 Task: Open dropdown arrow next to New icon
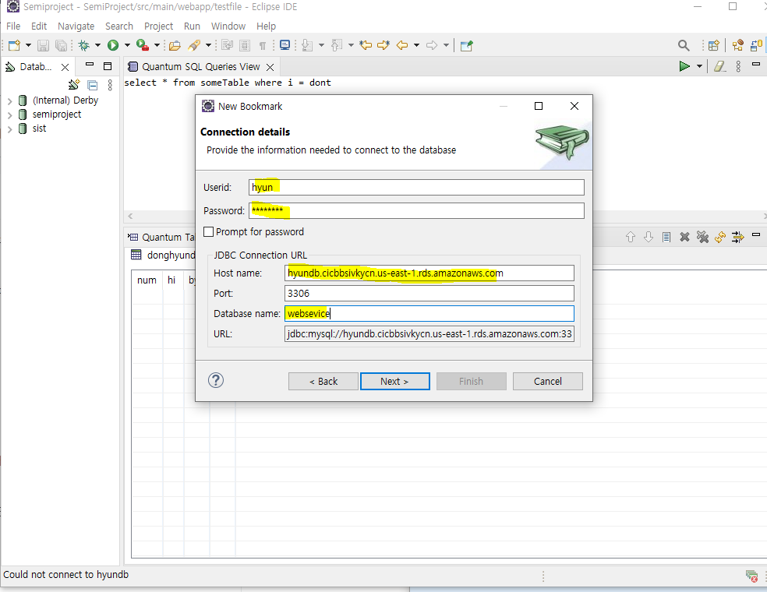28,45
